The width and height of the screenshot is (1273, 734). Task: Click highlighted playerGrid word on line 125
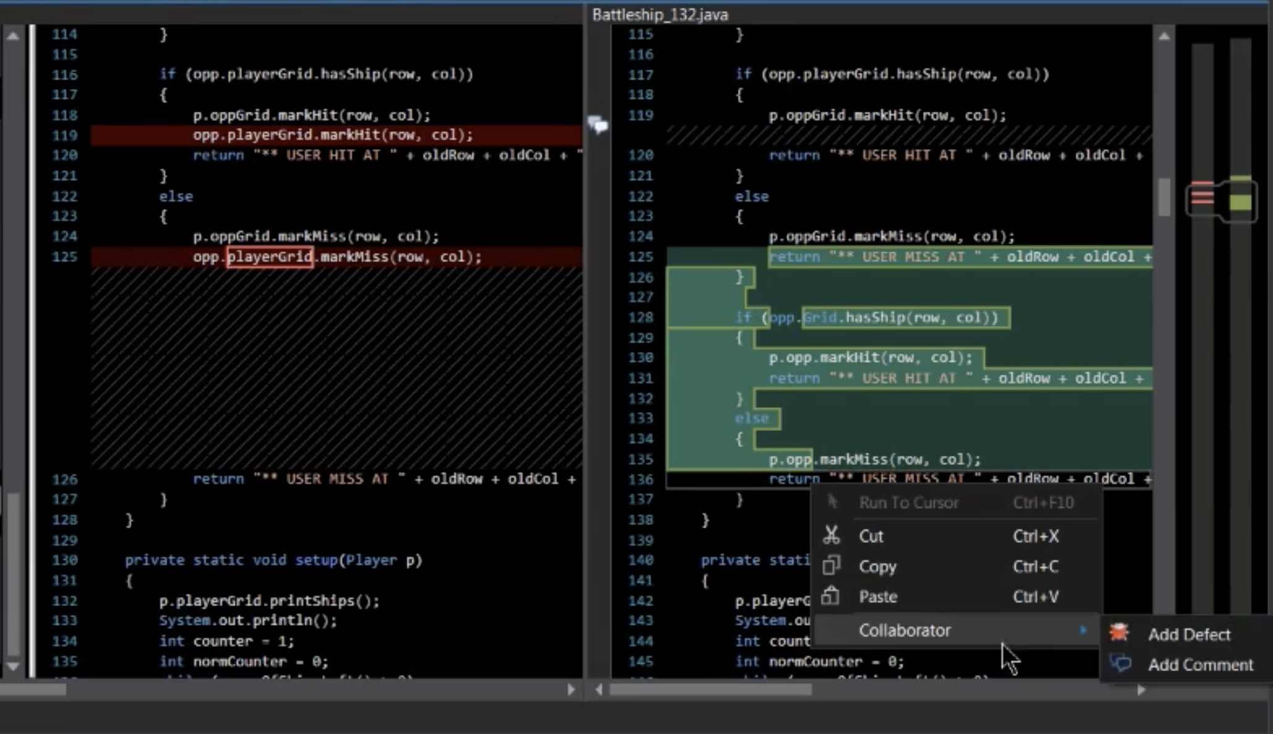[270, 256]
